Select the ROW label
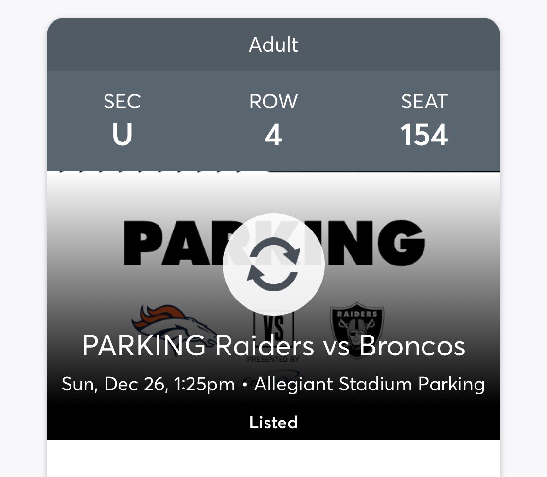Image resolution: width=547 pixels, height=477 pixels. point(273,102)
